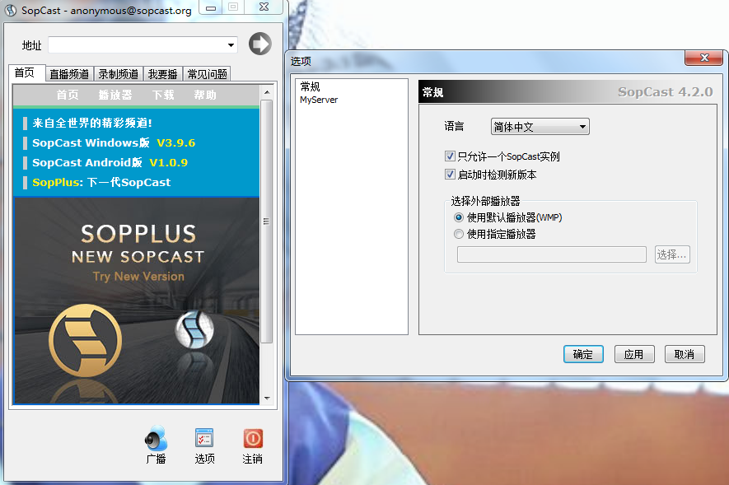729x485 pixels.
Task: Click the external player path field
Action: [x=551, y=254]
